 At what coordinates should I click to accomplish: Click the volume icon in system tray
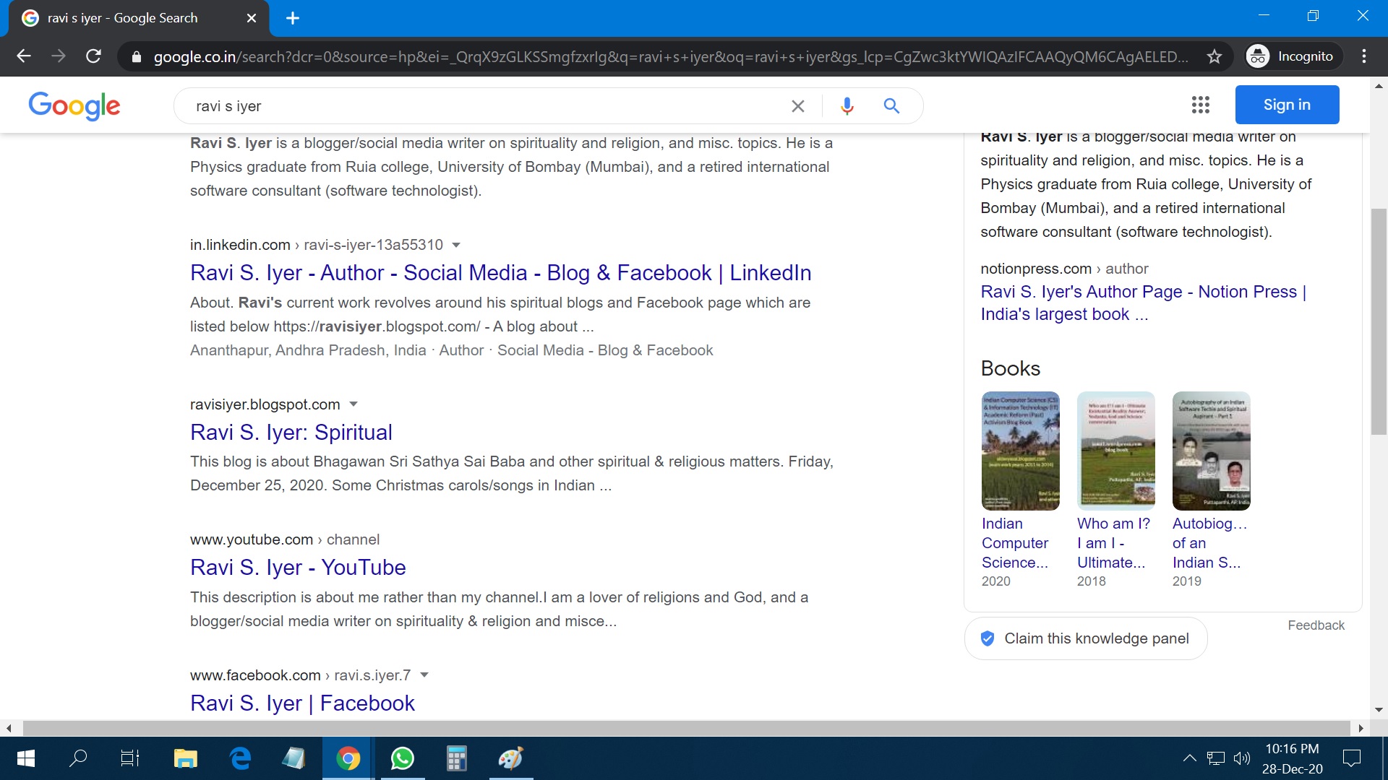tap(1241, 758)
